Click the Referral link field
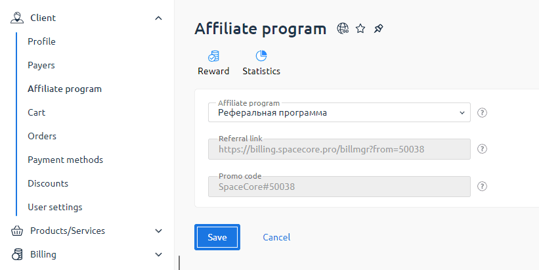 pos(339,149)
